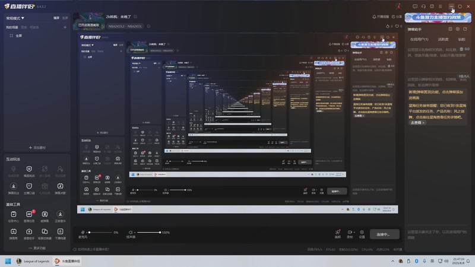This screenshot has width=475, height=267.
Task: Click the stream cover thumbnail
Action: (x=88, y=21)
